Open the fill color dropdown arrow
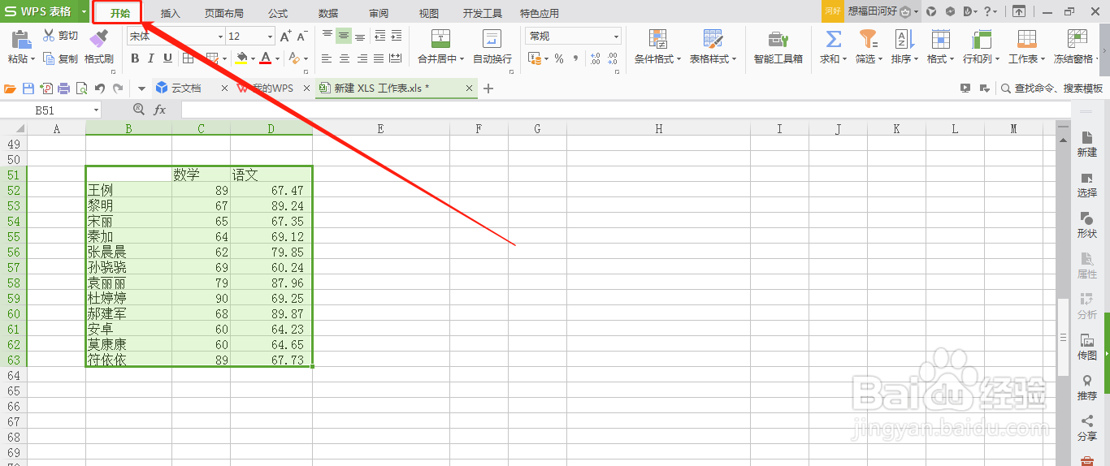This screenshot has width=1110, height=466. coord(253,58)
